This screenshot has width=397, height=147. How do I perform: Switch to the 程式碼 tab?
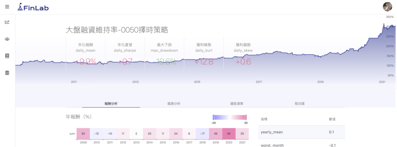pos(300,104)
